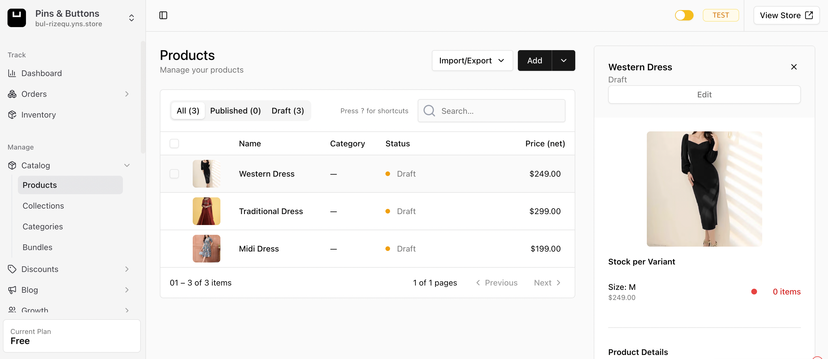Click the Midi Dress thumbnail
The height and width of the screenshot is (359, 828).
(x=206, y=249)
